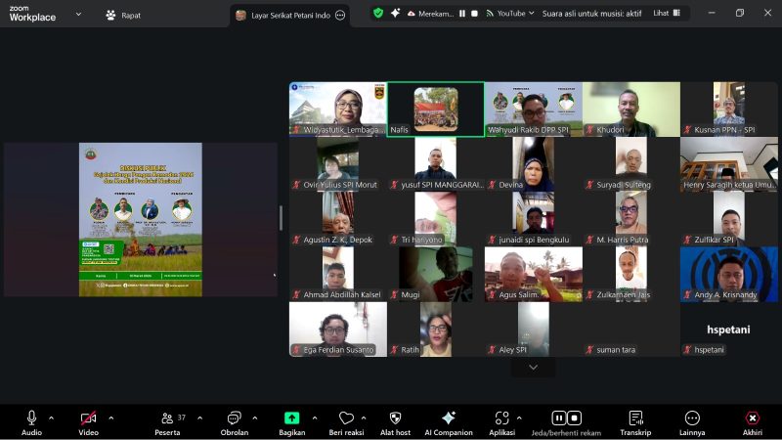Toggle the Video camera on

[x=88, y=418]
